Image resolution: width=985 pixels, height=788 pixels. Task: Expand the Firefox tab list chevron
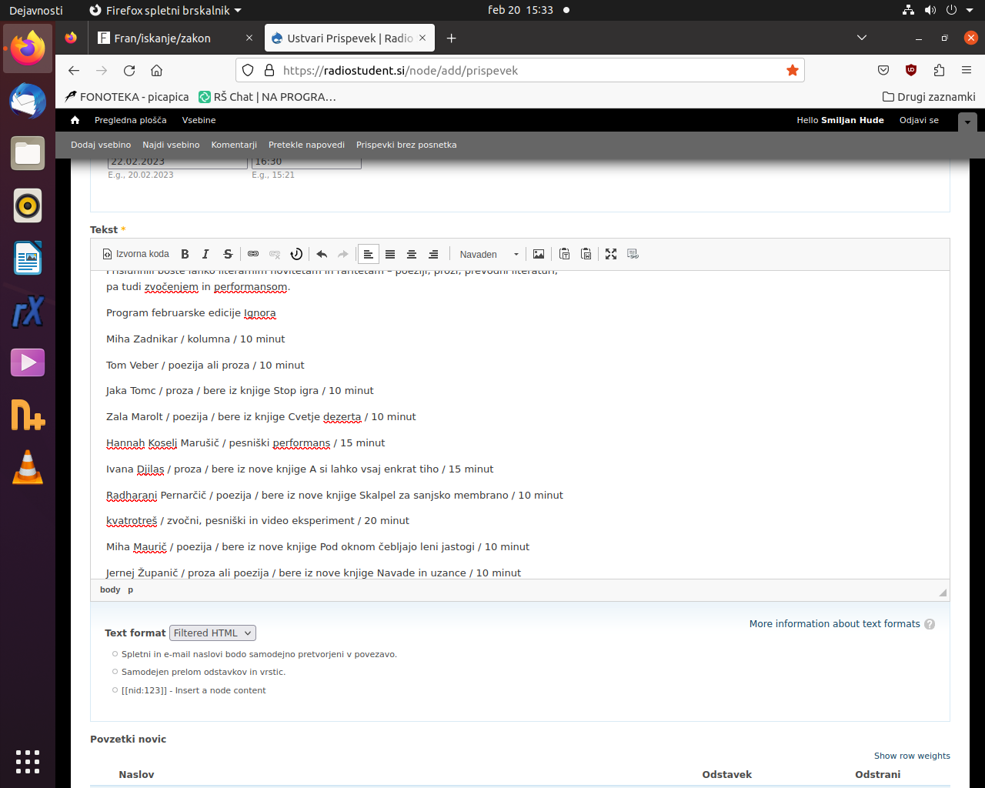862,38
